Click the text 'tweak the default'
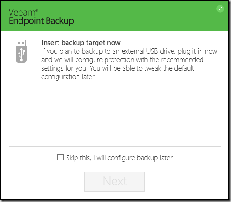This screenshot has width=231, height=202. (x=169, y=68)
